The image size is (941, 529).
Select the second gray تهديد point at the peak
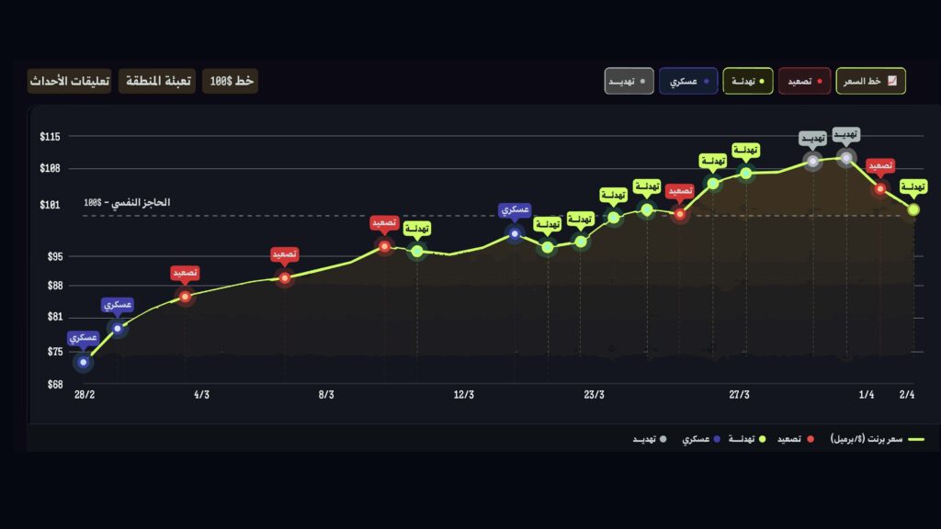846,158
